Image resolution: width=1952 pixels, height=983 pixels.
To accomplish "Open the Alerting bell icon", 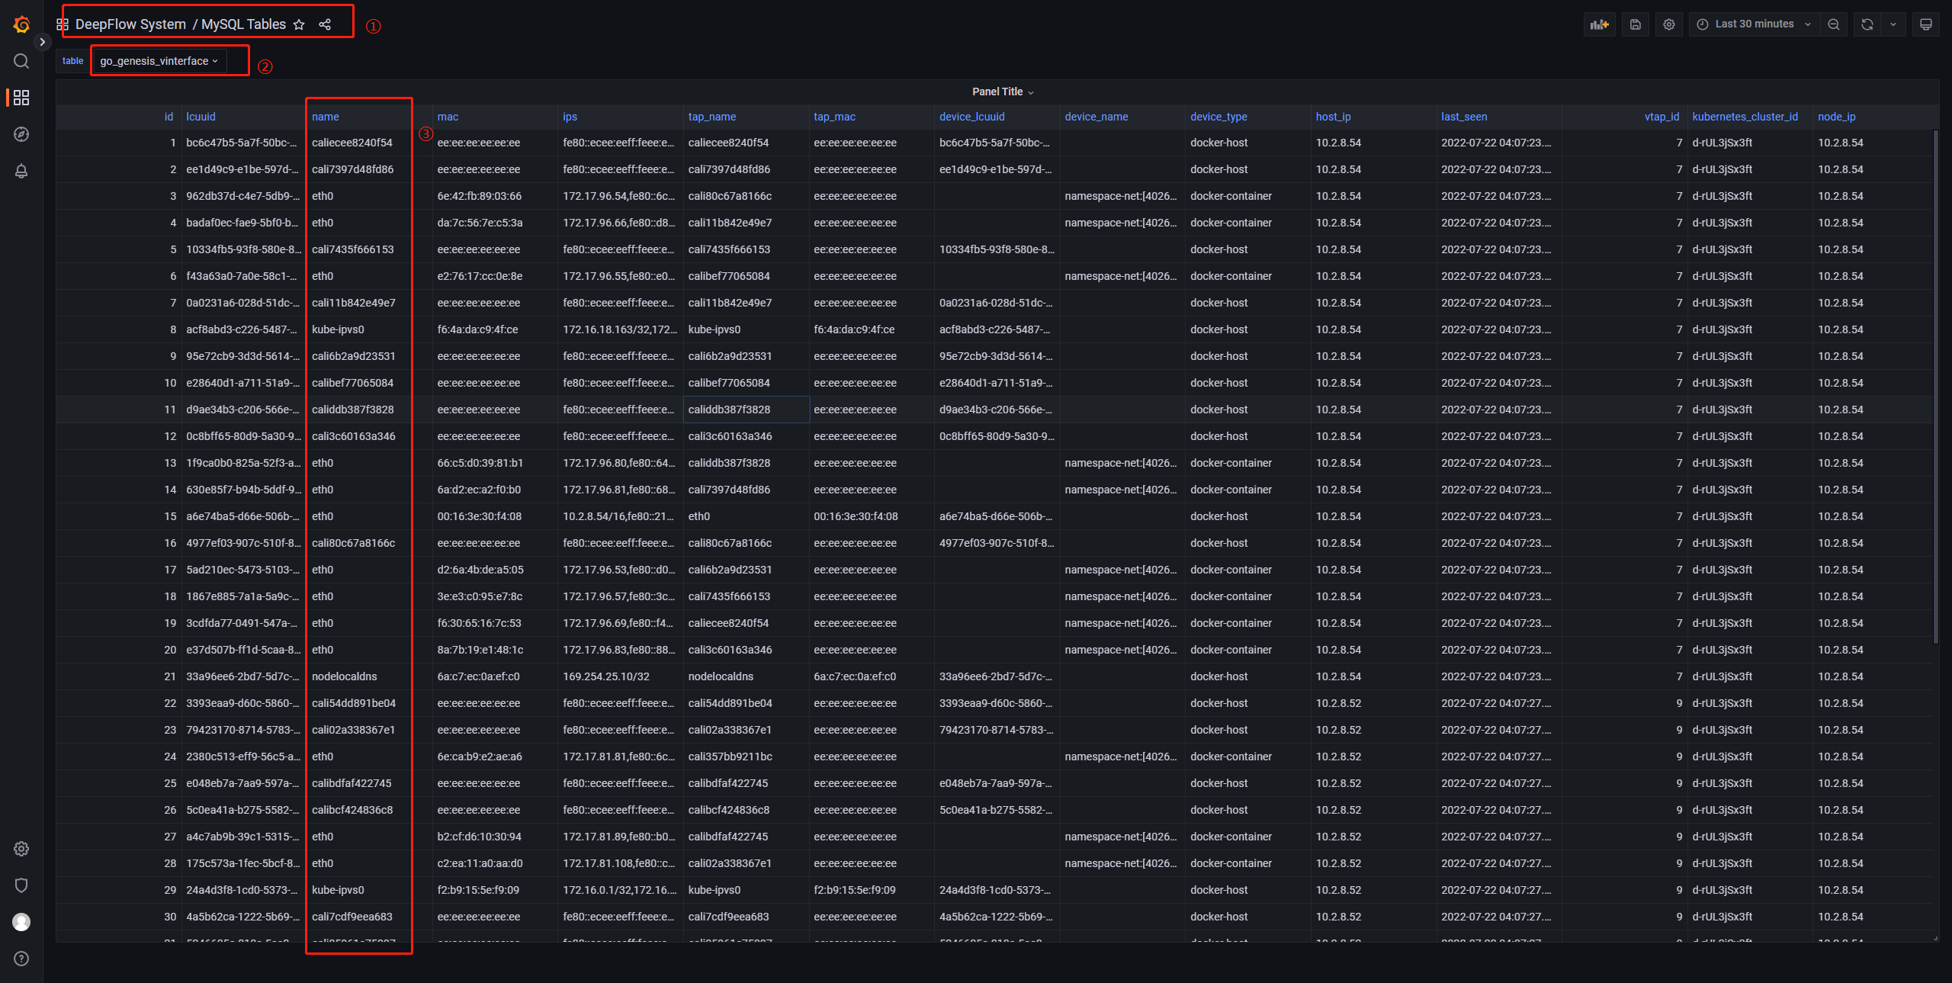I will coord(21,171).
